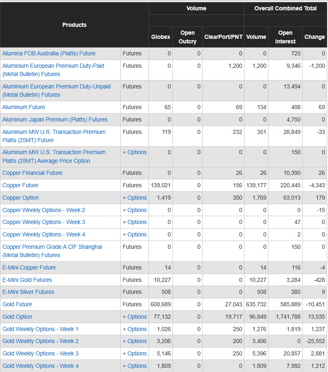Viewport: 328px width, 372px height.
Task: Click the Open Interest column header
Action: pyautogui.click(x=285, y=37)
